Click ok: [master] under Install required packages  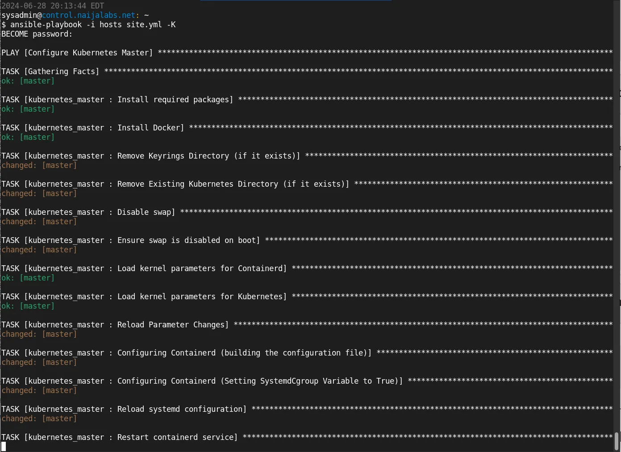tap(28, 109)
